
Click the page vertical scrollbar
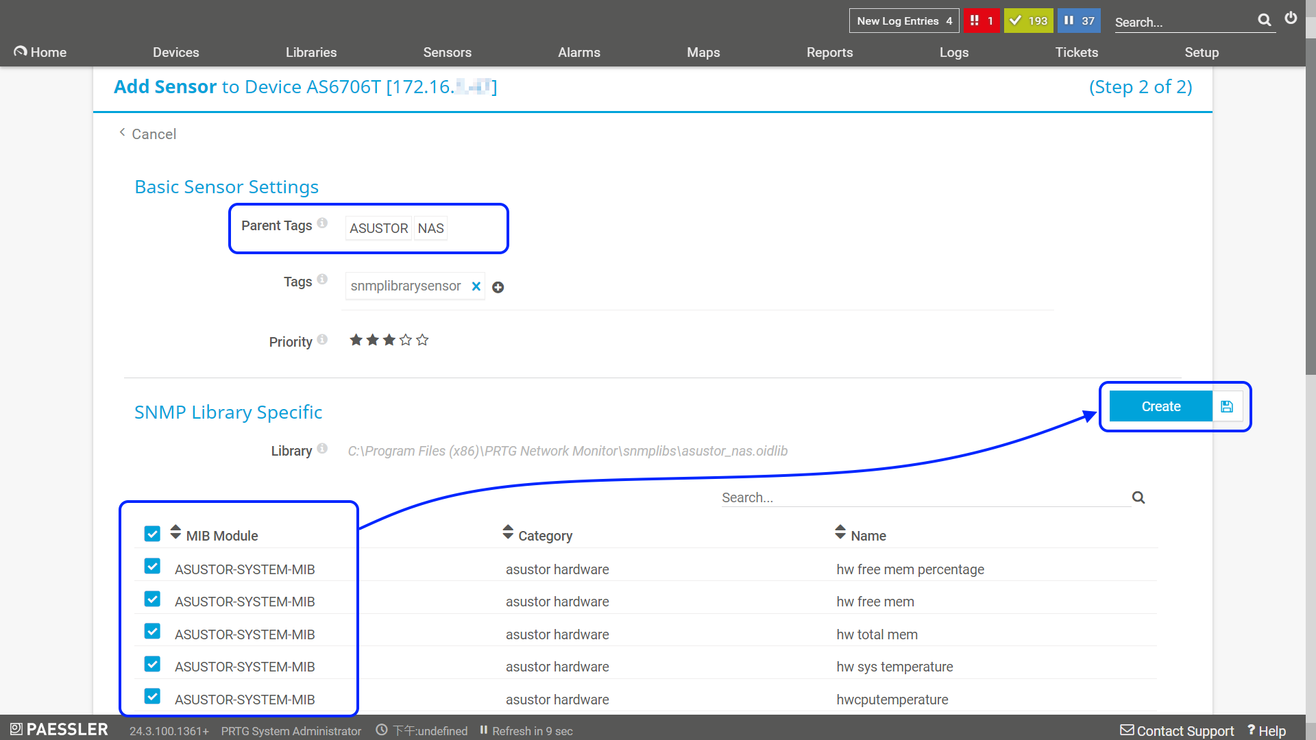(1311, 206)
